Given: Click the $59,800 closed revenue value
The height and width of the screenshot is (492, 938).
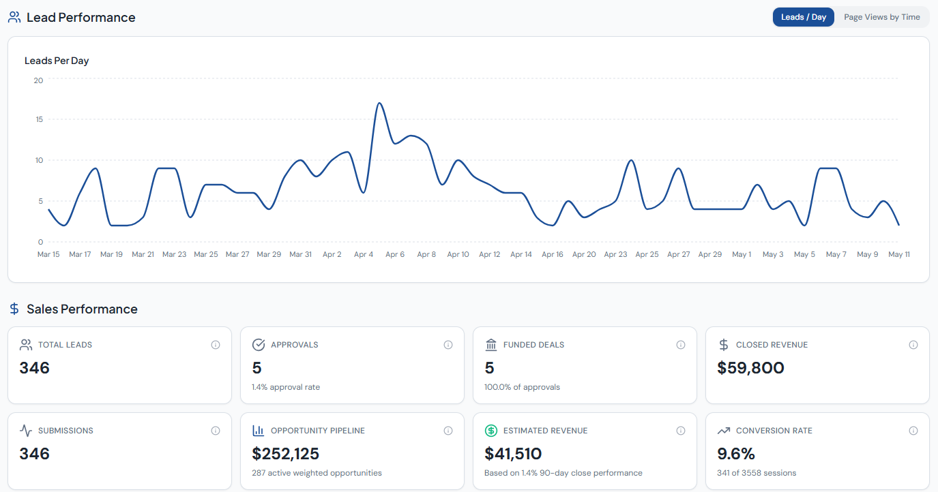Looking at the screenshot, I should pos(751,368).
